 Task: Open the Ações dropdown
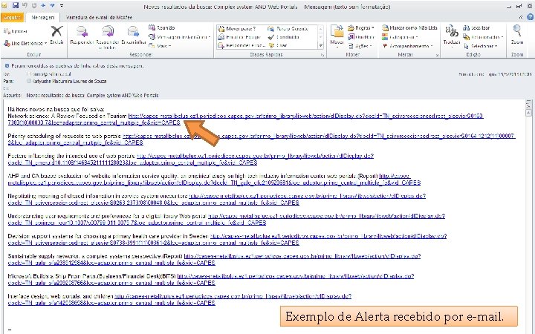pos(359,46)
